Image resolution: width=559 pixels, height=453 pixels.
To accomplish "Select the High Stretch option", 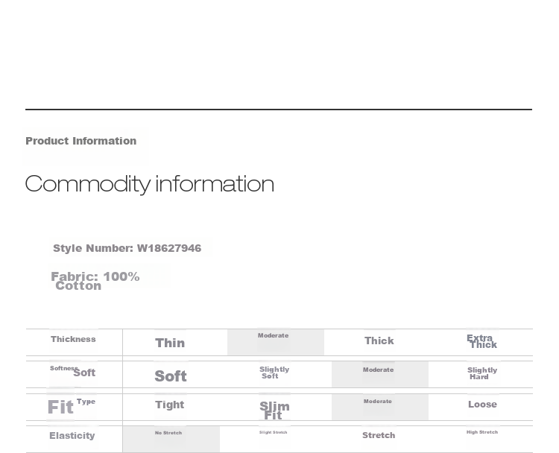I will [x=482, y=432].
